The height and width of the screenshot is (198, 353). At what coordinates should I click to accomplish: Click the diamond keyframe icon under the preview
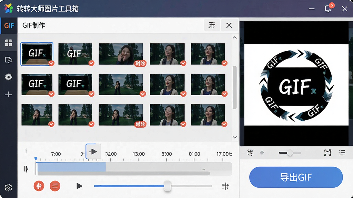click(x=262, y=153)
